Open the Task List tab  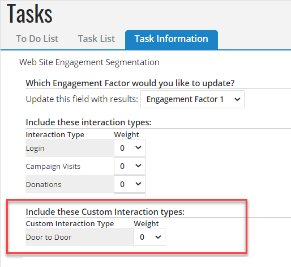(96, 39)
